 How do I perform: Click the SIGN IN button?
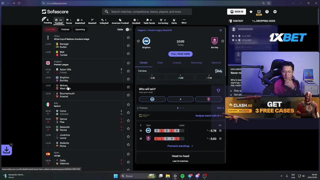click(236, 12)
